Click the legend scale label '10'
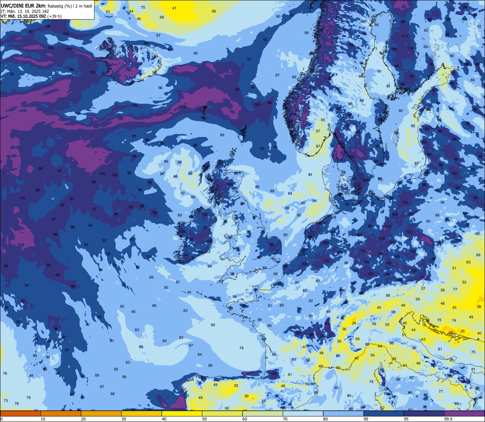 [x=43, y=419]
